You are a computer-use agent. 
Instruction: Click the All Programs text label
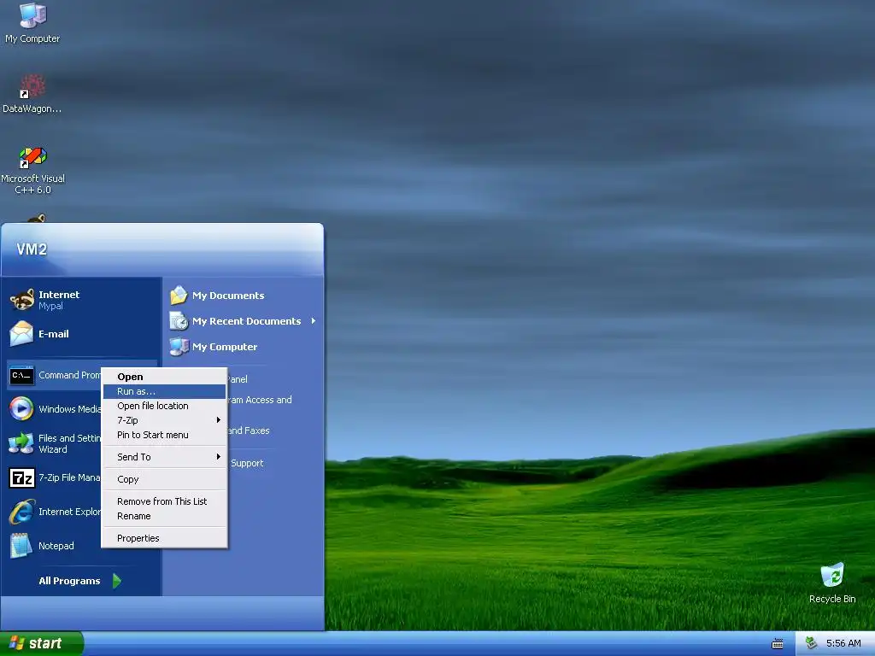(69, 581)
